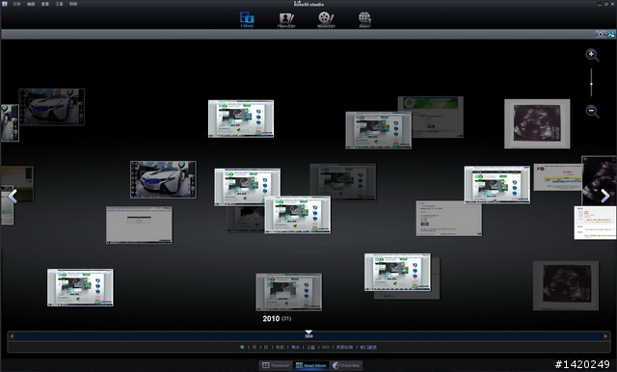Open the Photo Edit section

[286, 20]
